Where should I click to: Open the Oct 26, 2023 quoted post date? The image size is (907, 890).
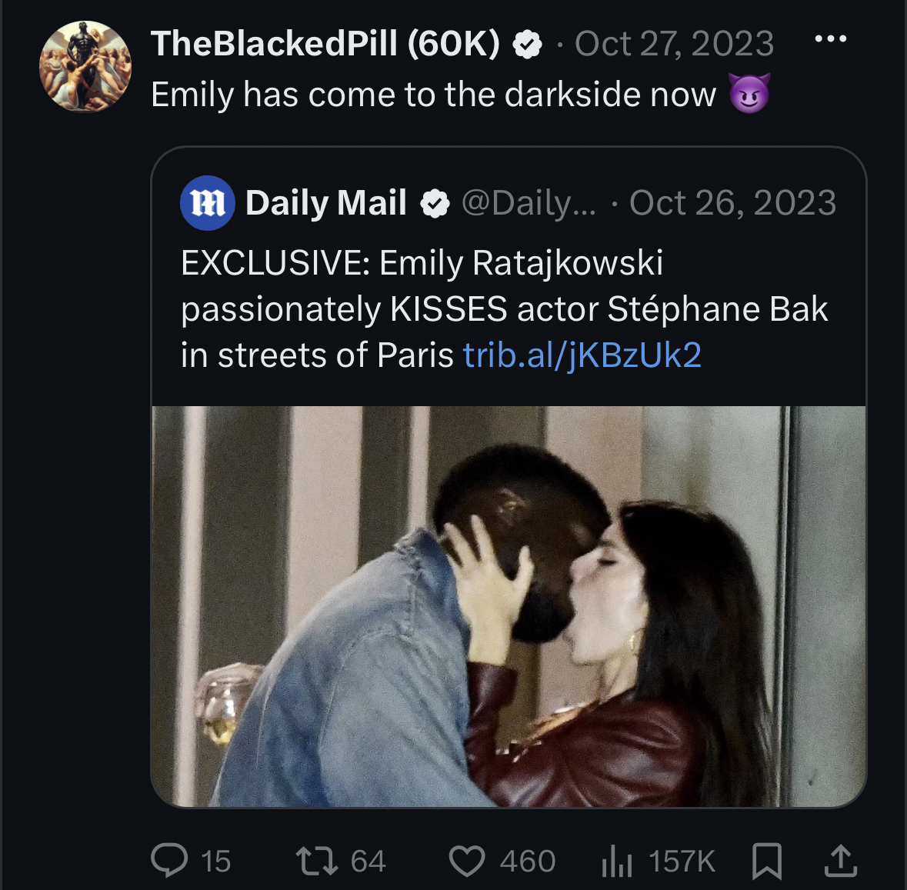coord(732,203)
